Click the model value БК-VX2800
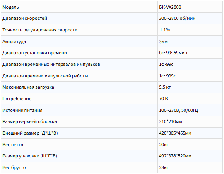This screenshot has width=224, height=174. click(x=170, y=7)
